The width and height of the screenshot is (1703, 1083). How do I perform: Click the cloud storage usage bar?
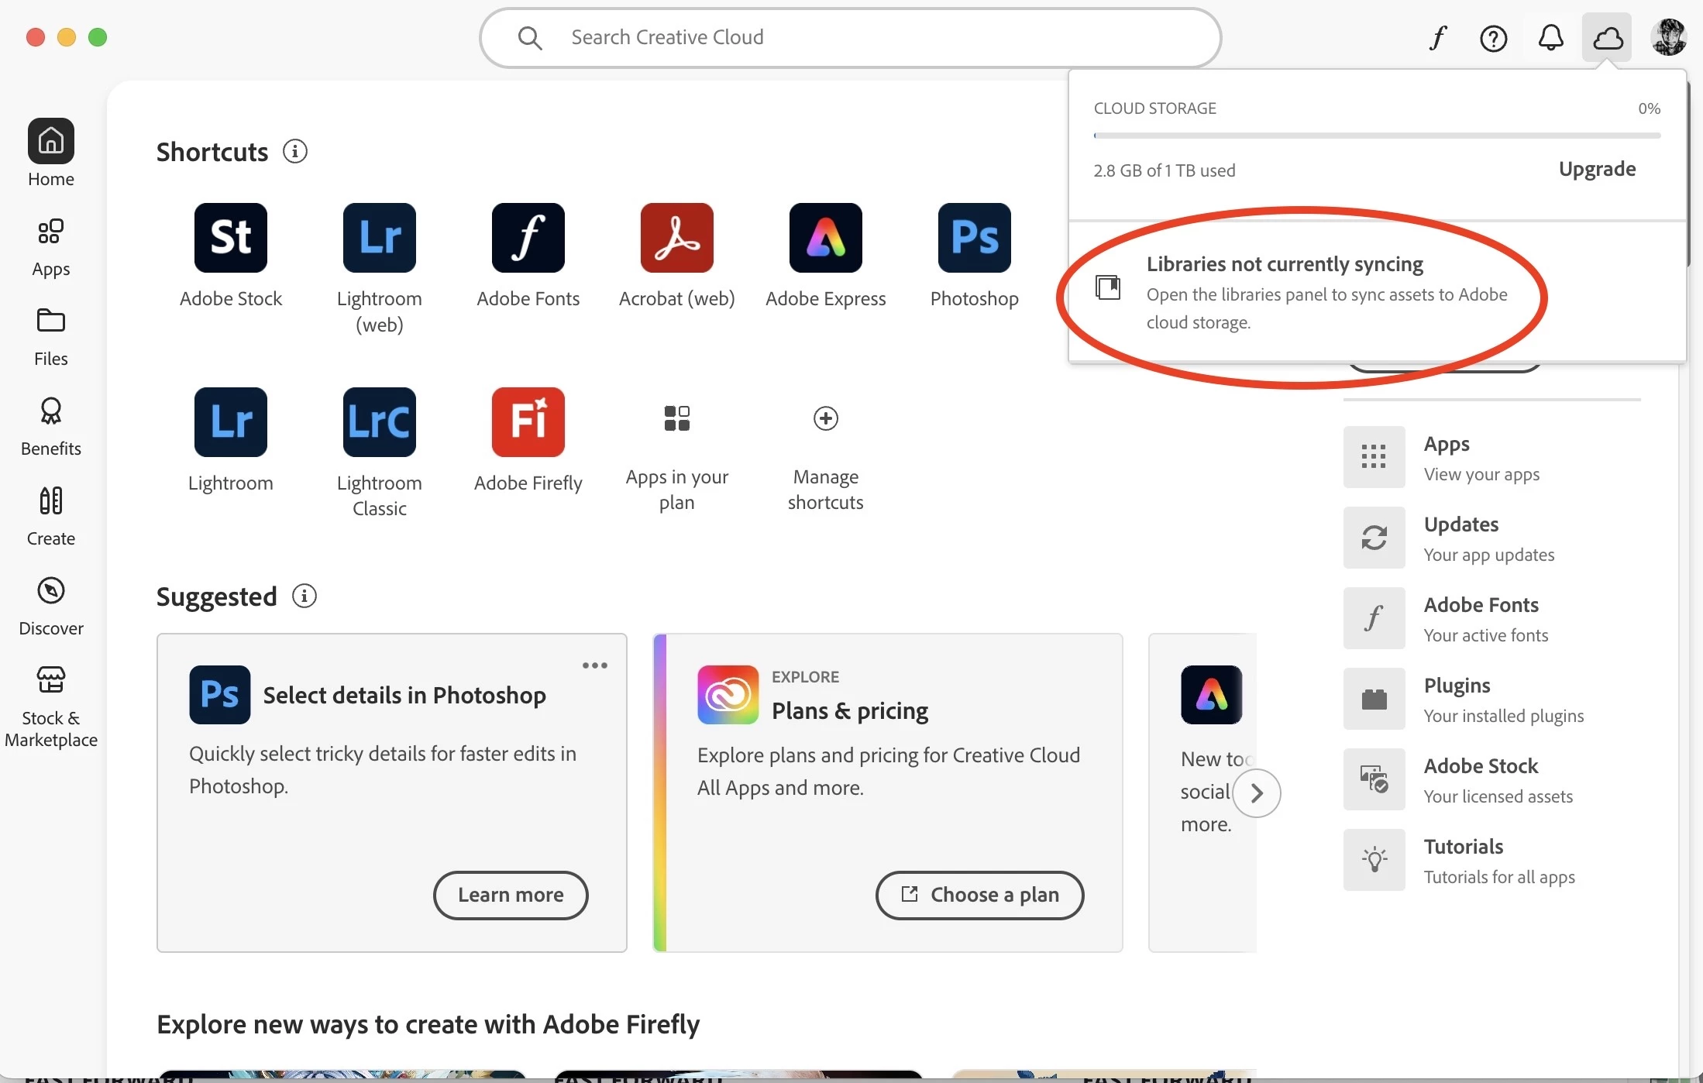[x=1376, y=136]
